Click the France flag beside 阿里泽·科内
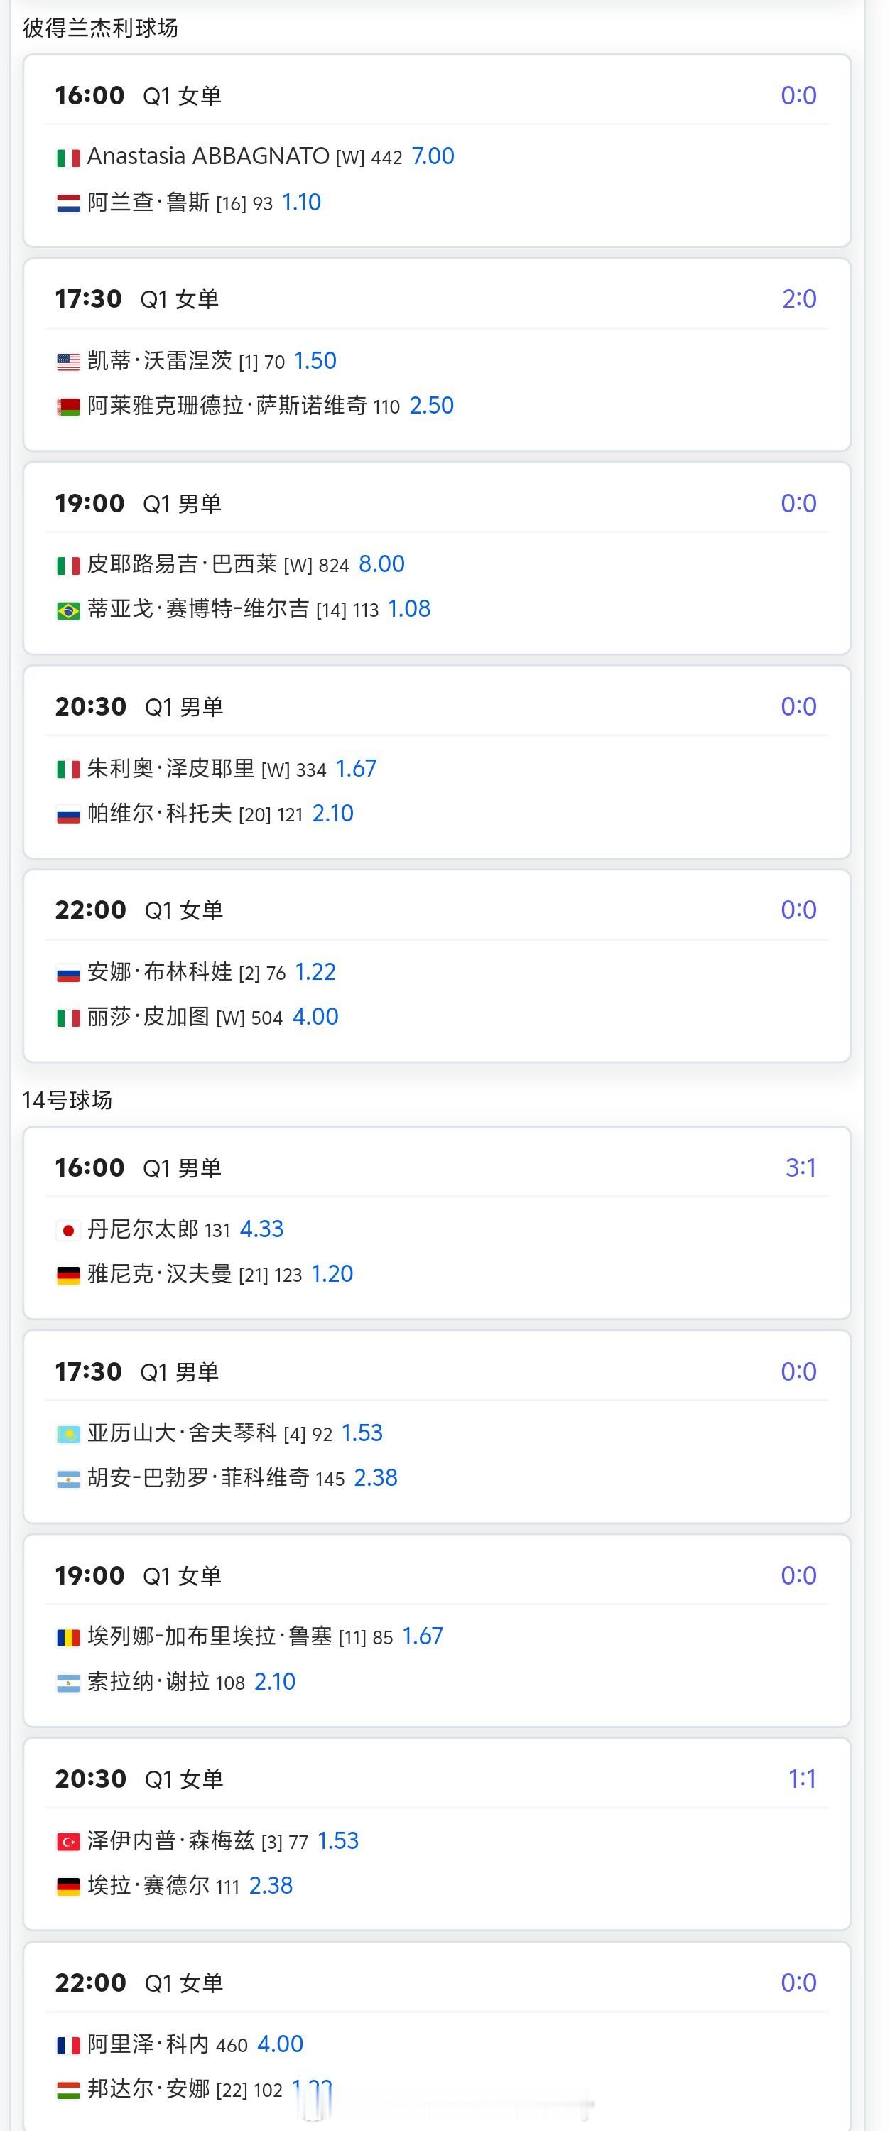This screenshot has width=895, height=2131. (x=67, y=2045)
